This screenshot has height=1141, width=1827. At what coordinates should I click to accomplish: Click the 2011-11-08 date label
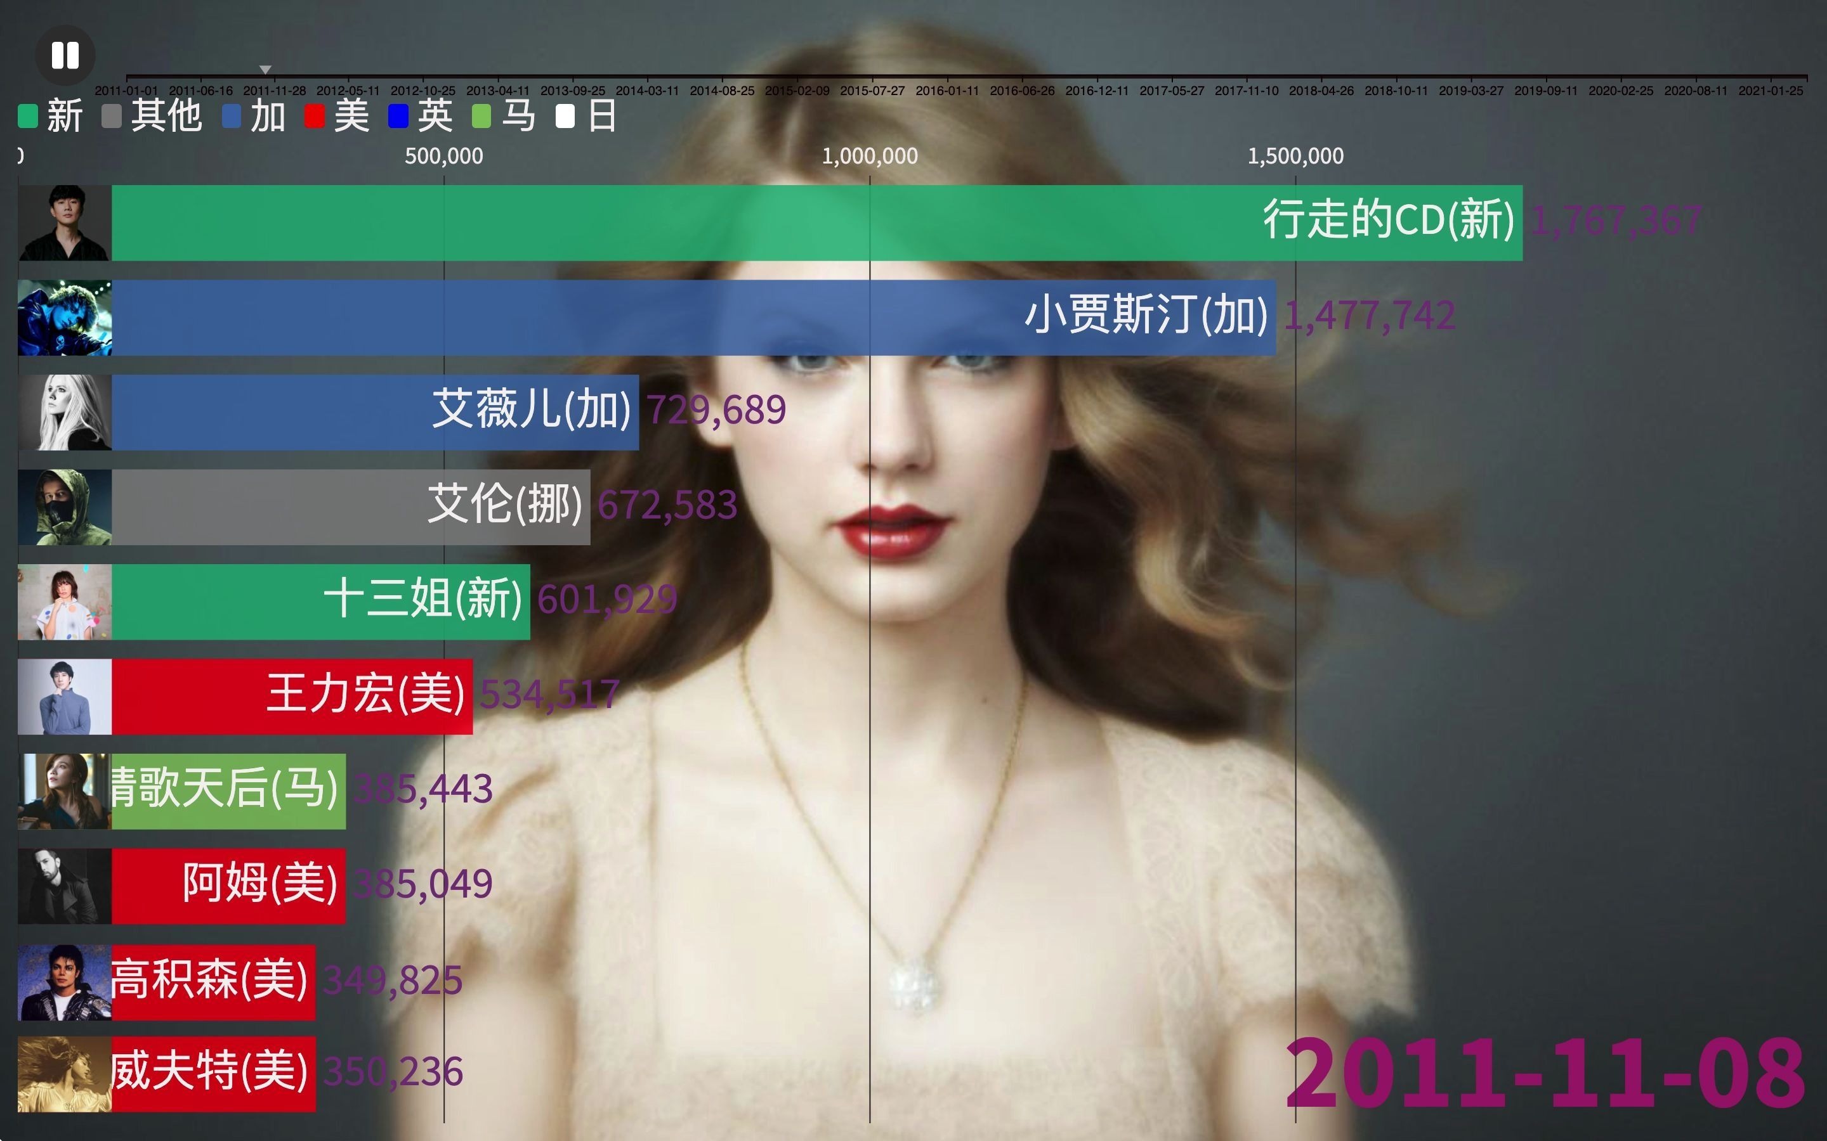coord(1545,1074)
